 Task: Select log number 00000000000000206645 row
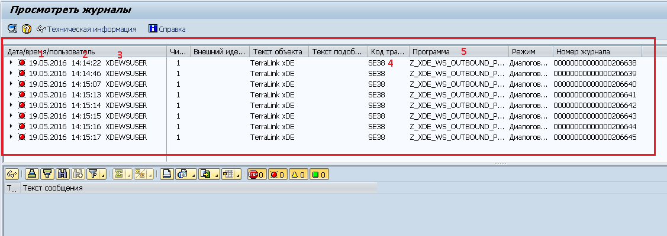click(596, 137)
